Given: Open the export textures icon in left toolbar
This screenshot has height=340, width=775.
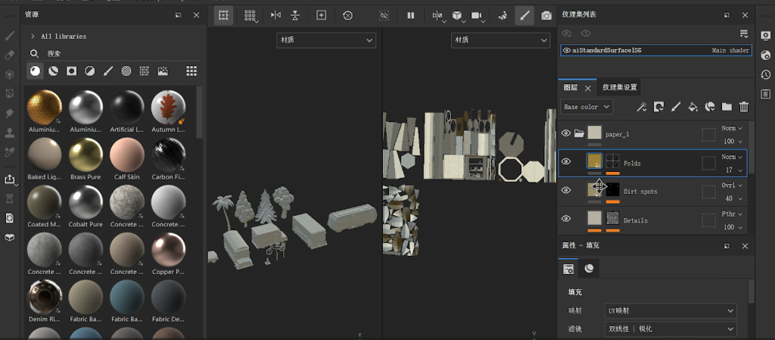Looking at the screenshot, I should 9,179.
